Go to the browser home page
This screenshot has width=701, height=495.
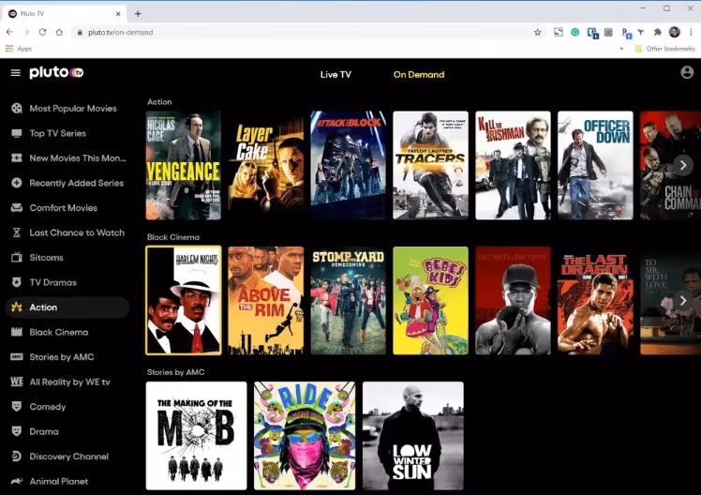pos(59,32)
